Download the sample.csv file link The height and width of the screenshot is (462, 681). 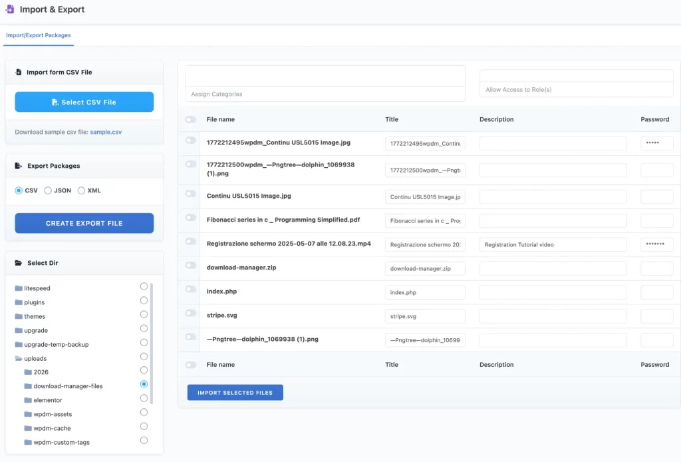[x=106, y=132]
